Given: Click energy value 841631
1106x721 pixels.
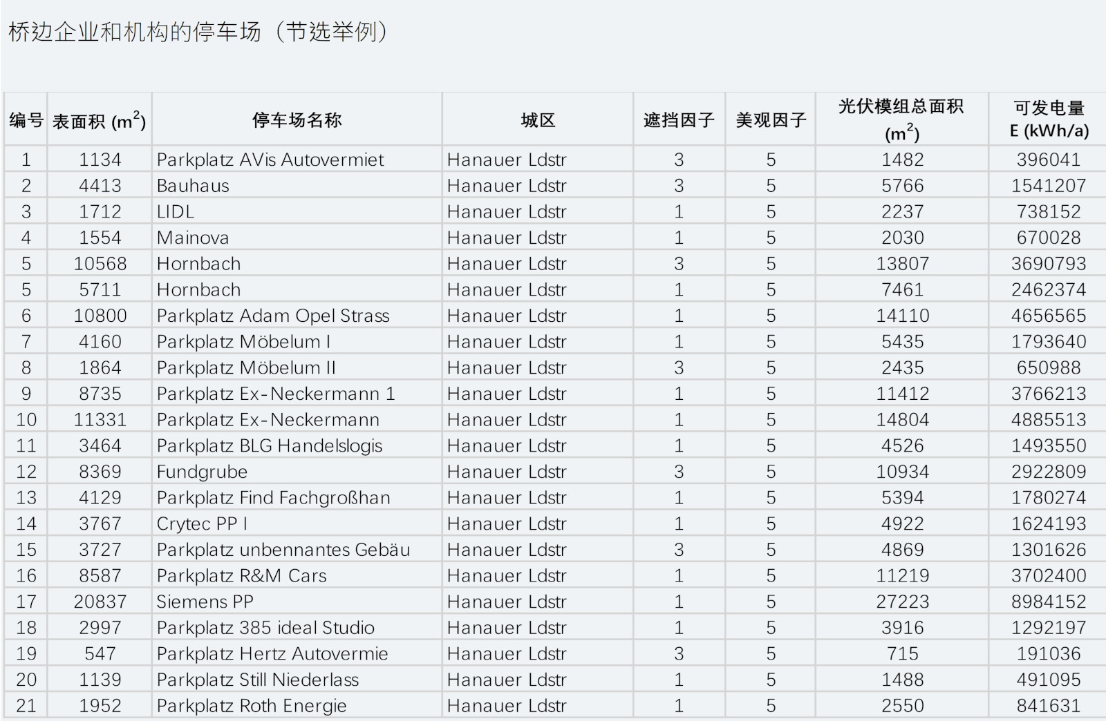Looking at the screenshot, I should (1049, 706).
